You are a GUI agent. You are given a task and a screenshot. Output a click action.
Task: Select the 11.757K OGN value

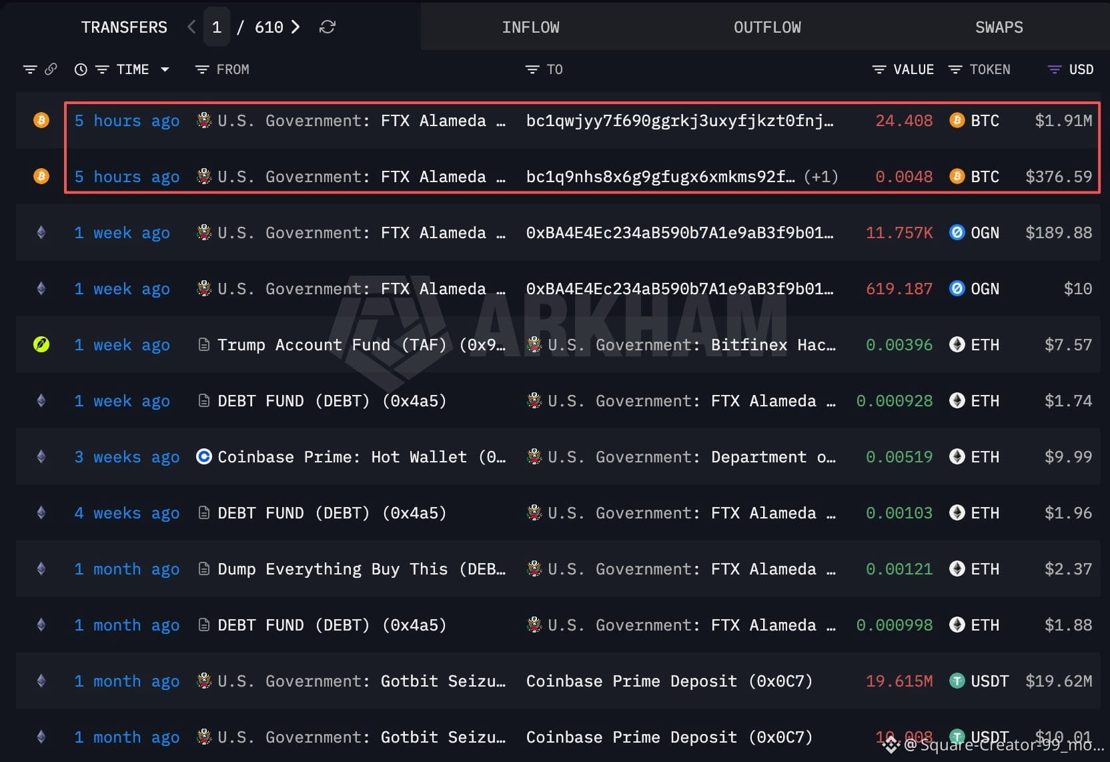pyautogui.click(x=899, y=233)
